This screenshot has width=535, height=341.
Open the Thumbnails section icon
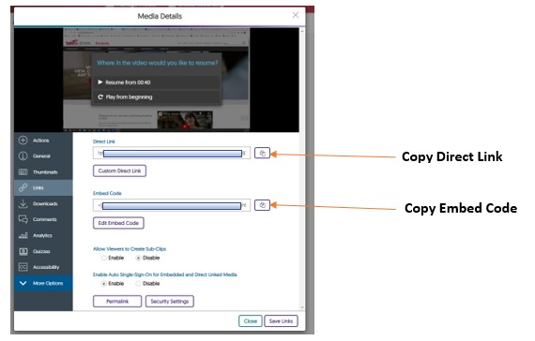[23, 171]
